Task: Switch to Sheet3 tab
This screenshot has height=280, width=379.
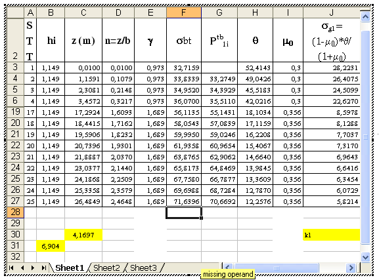Action: point(143,268)
